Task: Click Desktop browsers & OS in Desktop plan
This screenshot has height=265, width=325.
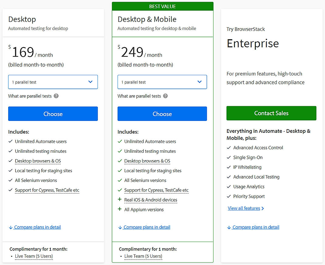Action: pyautogui.click(x=38, y=161)
